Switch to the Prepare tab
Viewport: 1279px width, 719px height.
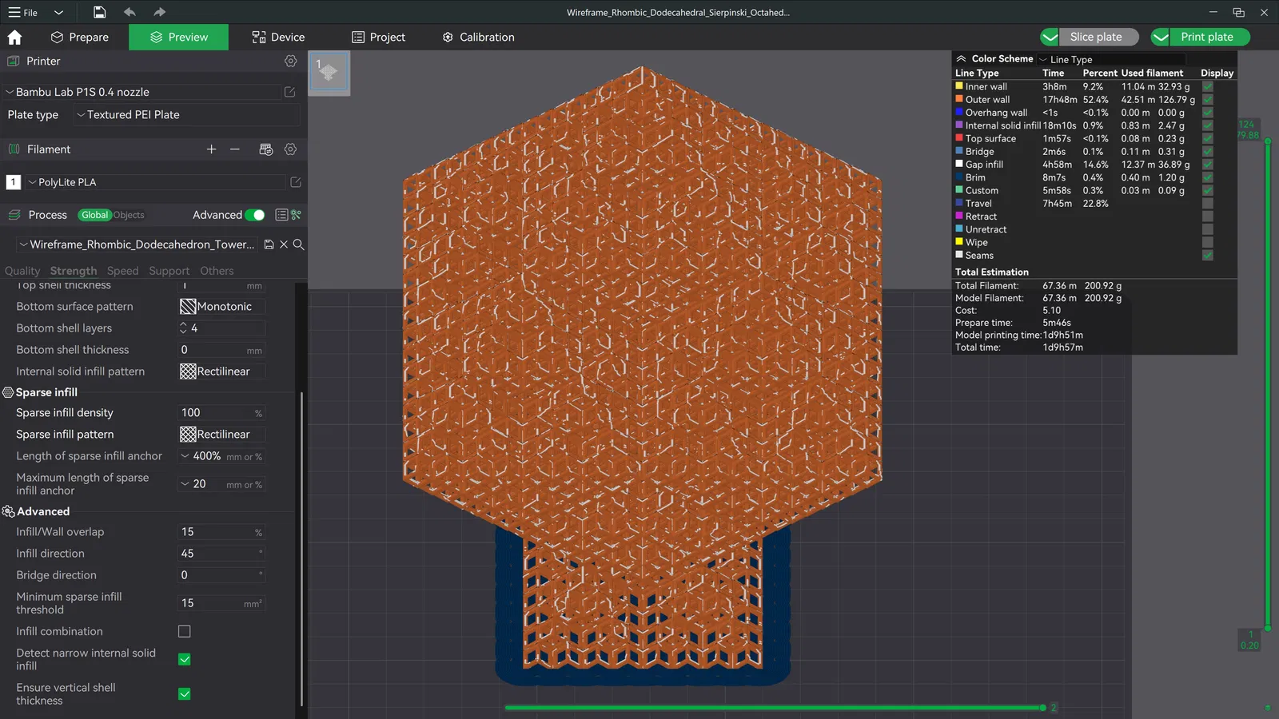pyautogui.click(x=79, y=38)
